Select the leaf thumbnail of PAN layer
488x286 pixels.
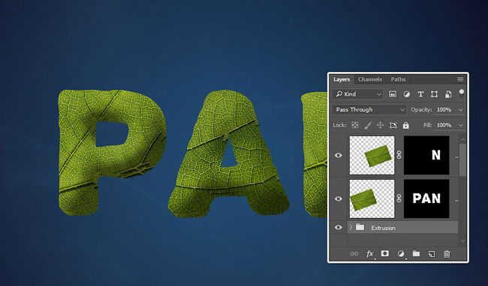pos(372,198)
